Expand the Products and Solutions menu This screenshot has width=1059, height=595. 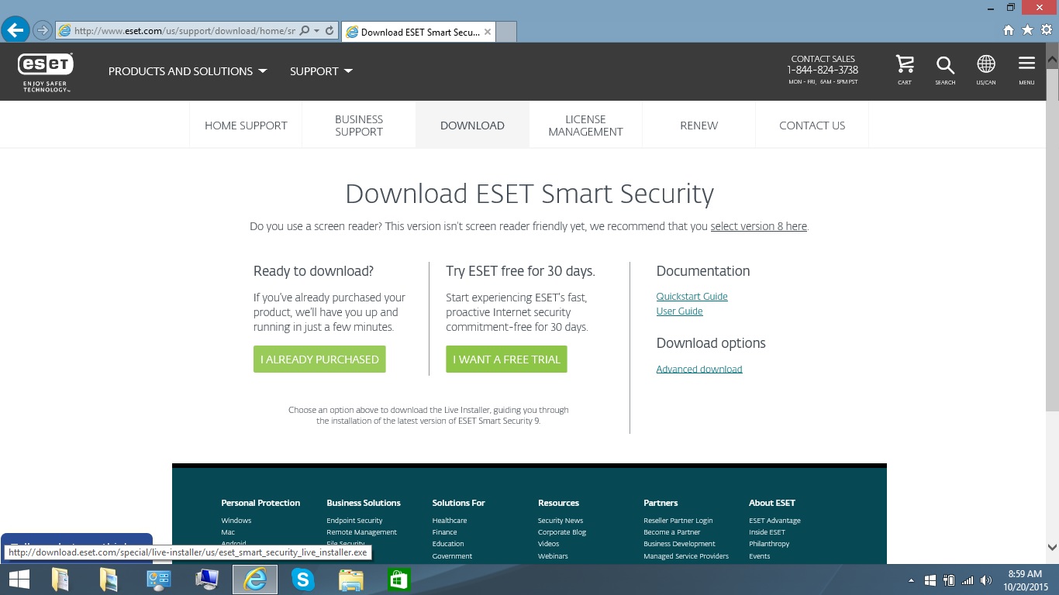pos(188,71)
